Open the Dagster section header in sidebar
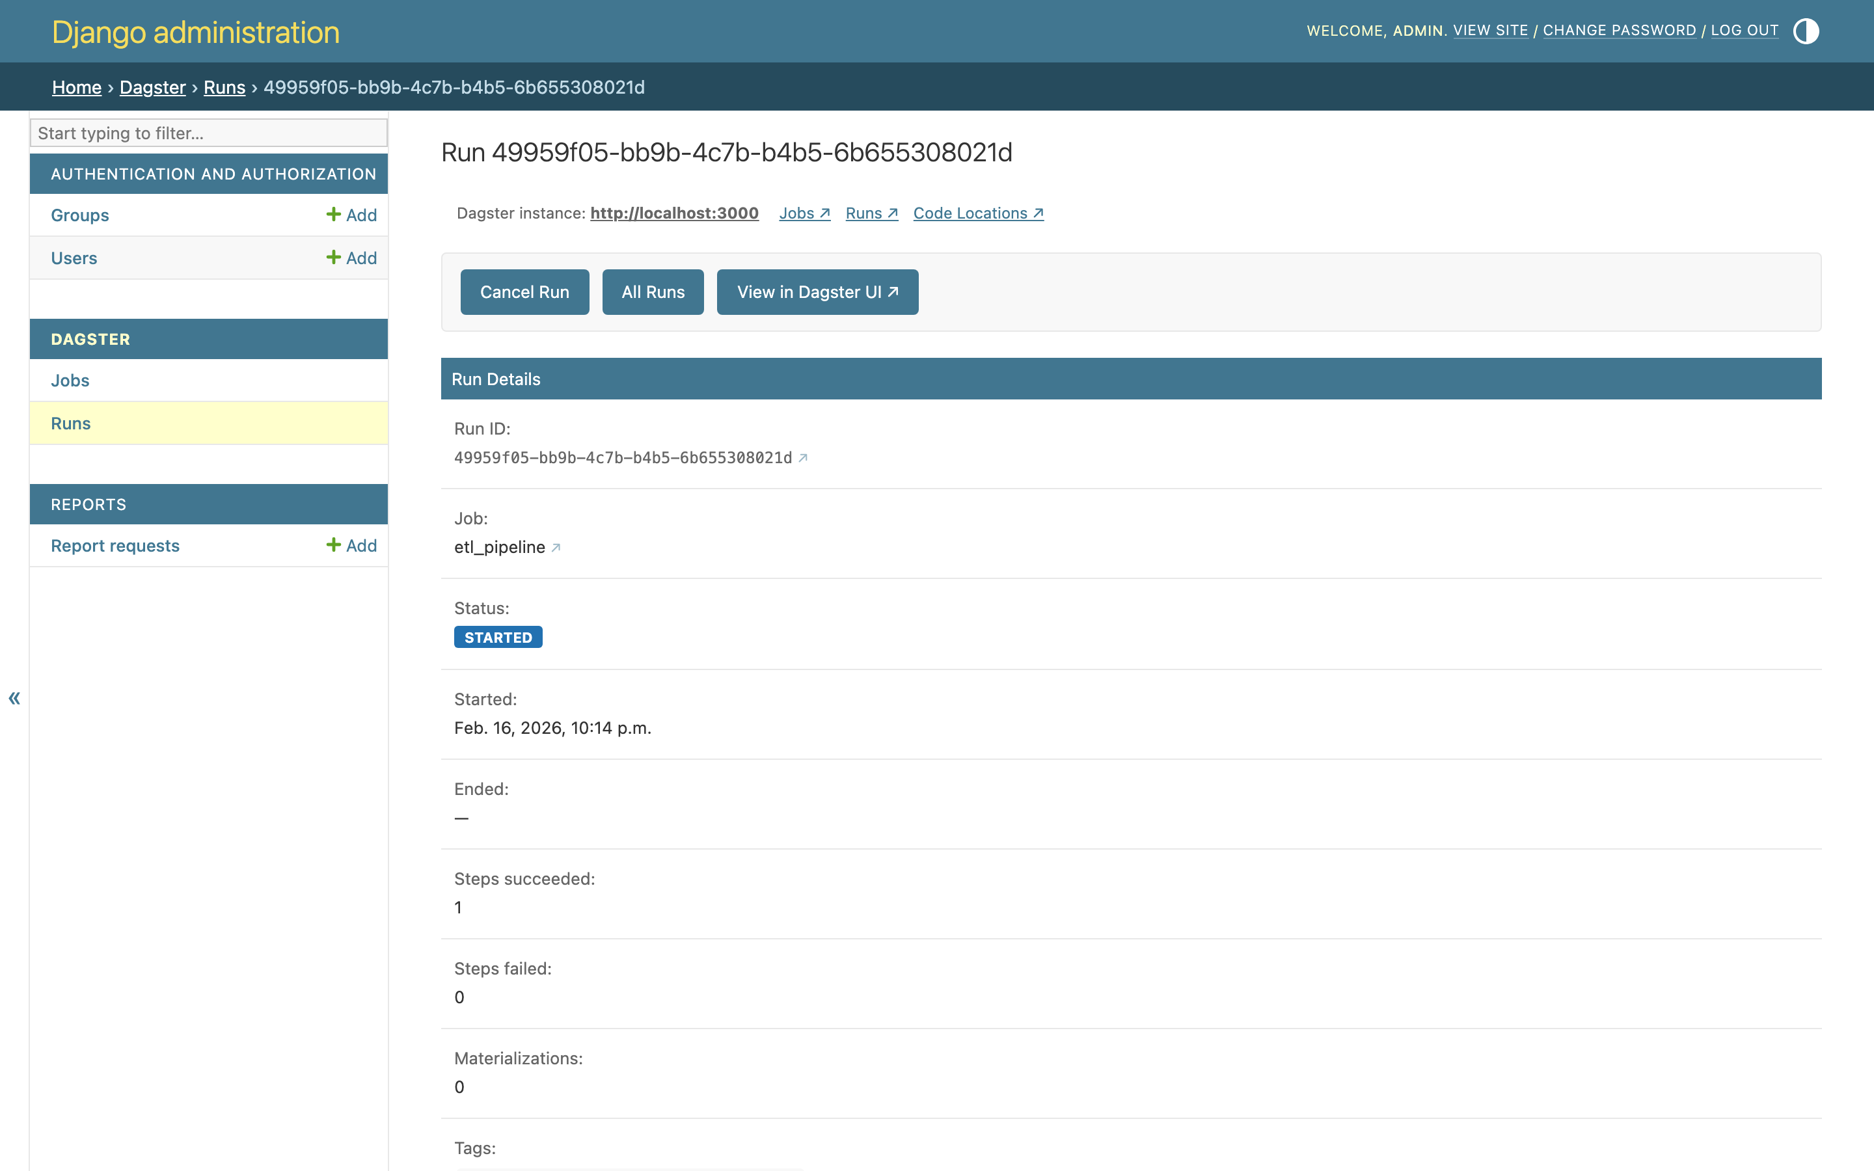The image size is (1874, 1171). [90, 339]
